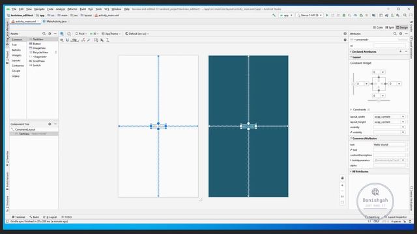Open Align options icon
This screenshot has height=234, width=417.
tap(102, 40)
